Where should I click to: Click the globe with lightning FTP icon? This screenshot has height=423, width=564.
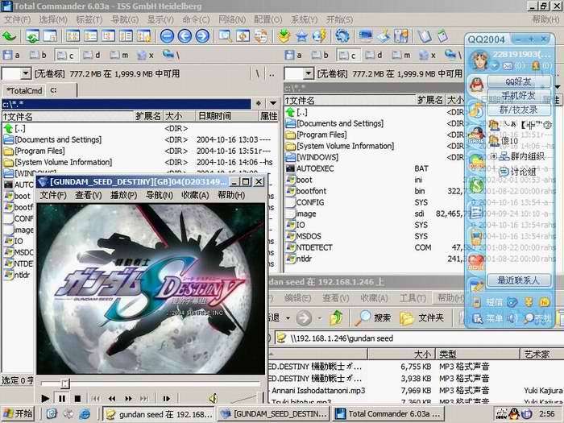(x=319, y=36)
